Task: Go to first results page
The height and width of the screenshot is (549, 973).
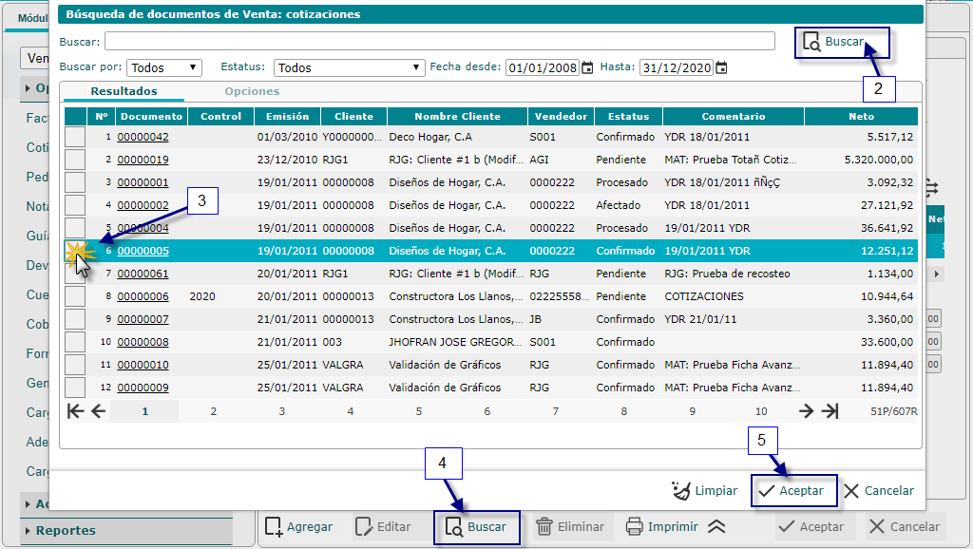Action: pos(75,411)
